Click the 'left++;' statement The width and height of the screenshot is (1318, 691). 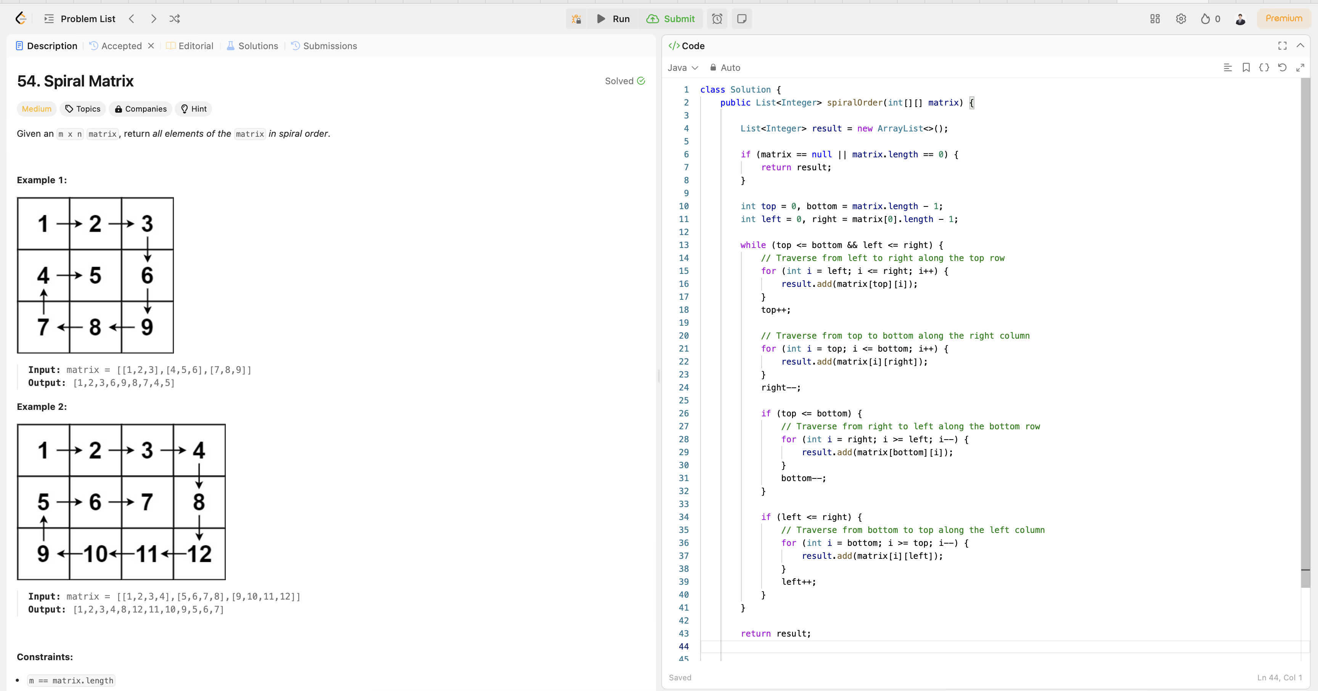click(x=798, y=582)
